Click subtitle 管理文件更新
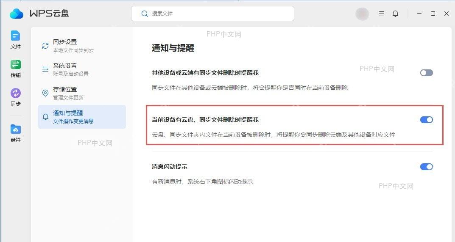This screenshot has width=455, height=242. (68, 98)
